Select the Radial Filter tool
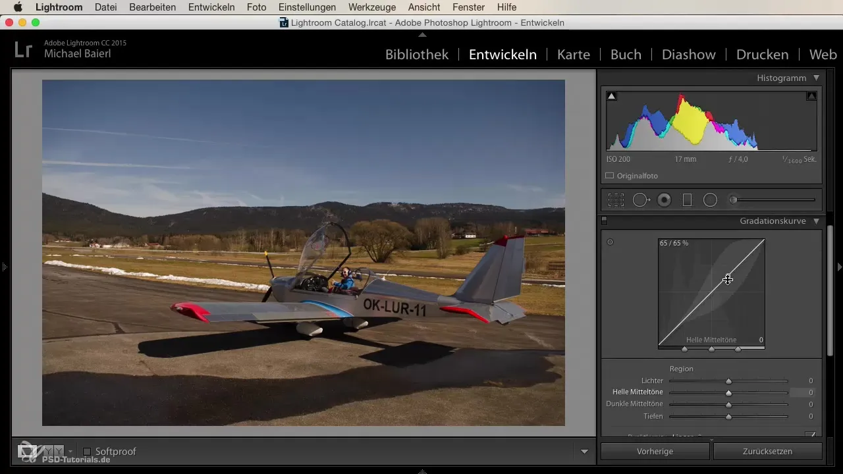Viewport: 843px width, 474px height. (710, 200)
